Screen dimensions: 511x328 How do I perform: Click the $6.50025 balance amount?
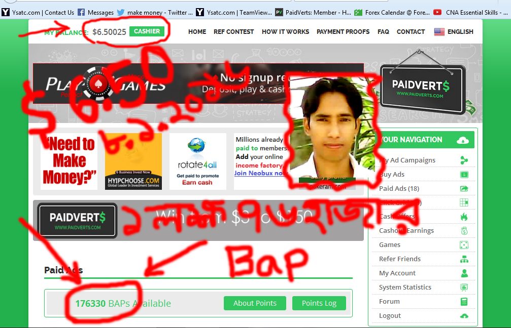click(109, 32)
